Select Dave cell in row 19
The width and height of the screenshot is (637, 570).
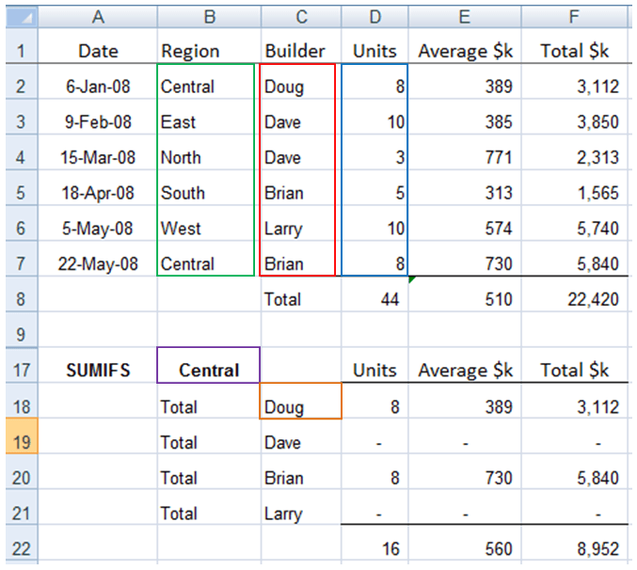point(301,436)
